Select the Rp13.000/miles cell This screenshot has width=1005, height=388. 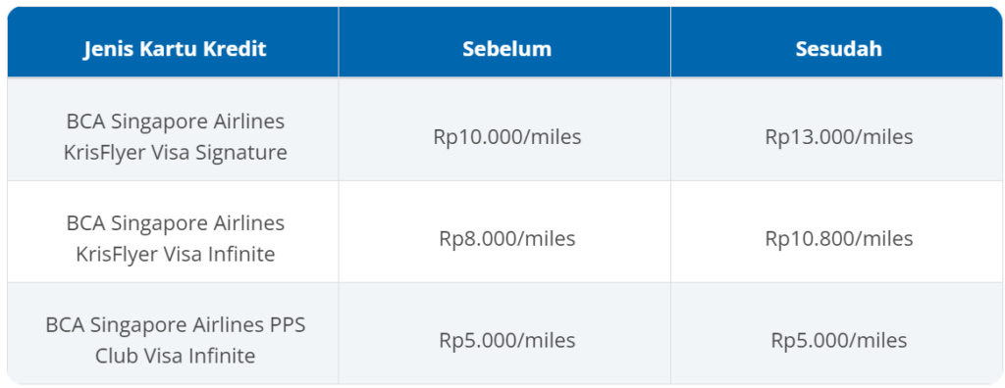pyautogui.click(x=839, y=137)
